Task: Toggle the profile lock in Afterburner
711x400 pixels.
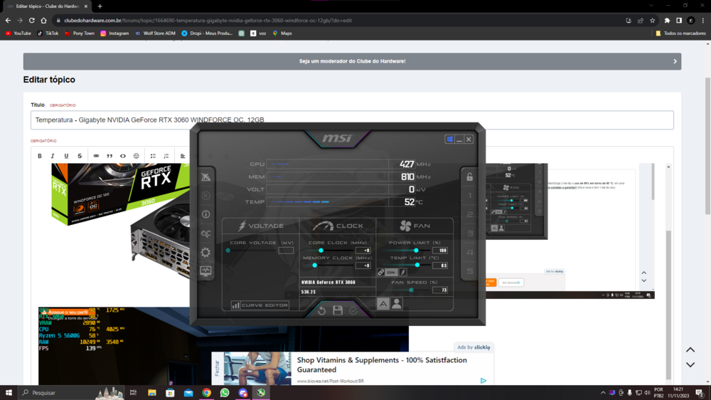Action: click(469, 177)
